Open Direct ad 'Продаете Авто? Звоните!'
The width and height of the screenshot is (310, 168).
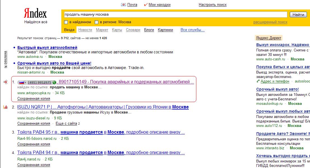coord(283,134)
